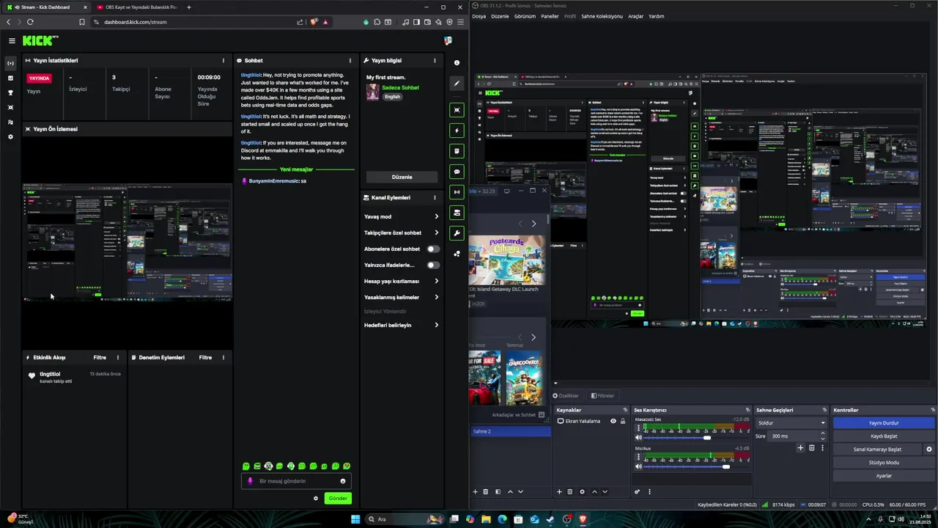Viewport: 938px width, 528px height.
Task: Open Filtre in Denetim Eylemleri panel
Action: point(205,357)
